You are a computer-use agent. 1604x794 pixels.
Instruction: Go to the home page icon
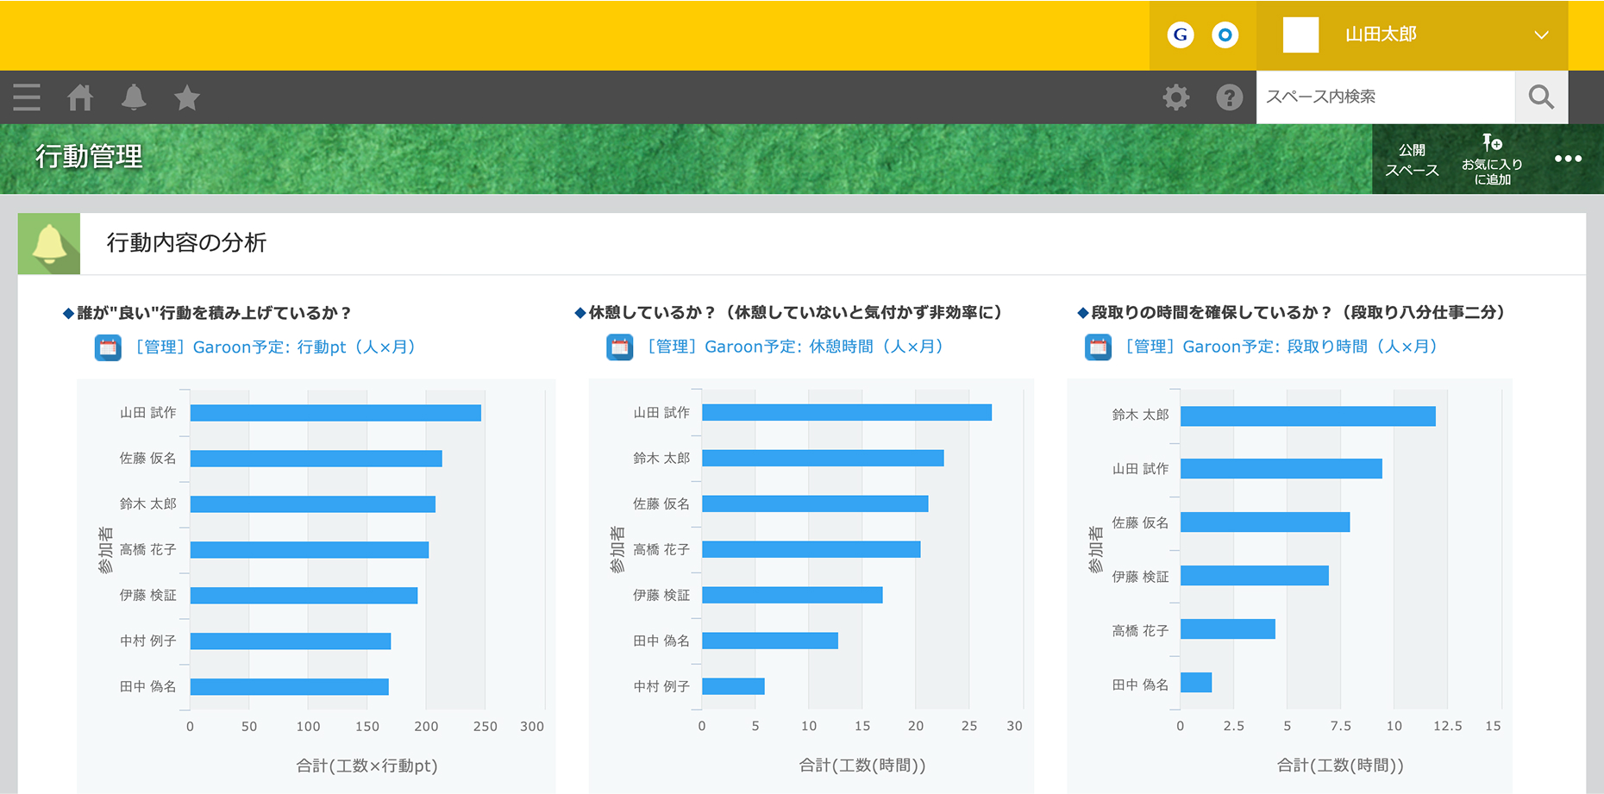click(x=80, y=97)
